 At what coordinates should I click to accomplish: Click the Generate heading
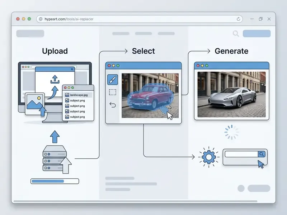click(x=231, y=51)
